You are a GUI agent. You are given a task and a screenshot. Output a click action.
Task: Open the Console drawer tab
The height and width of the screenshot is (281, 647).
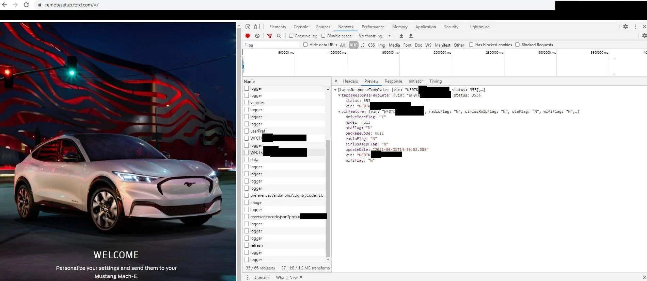[x=262, y=277]
